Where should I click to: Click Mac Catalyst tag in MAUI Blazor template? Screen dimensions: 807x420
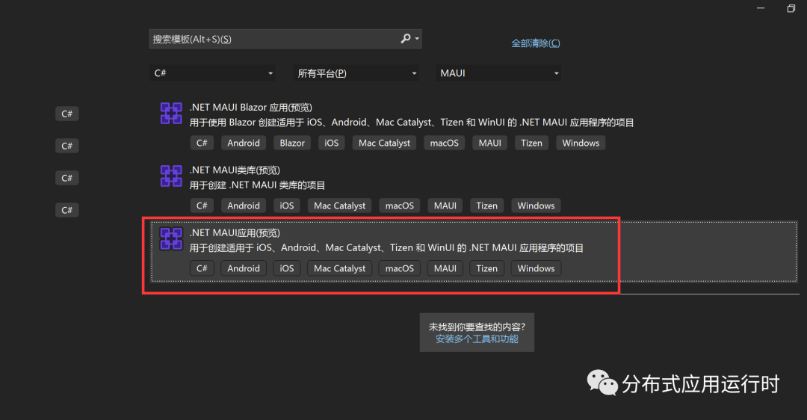tap(385, 143)
